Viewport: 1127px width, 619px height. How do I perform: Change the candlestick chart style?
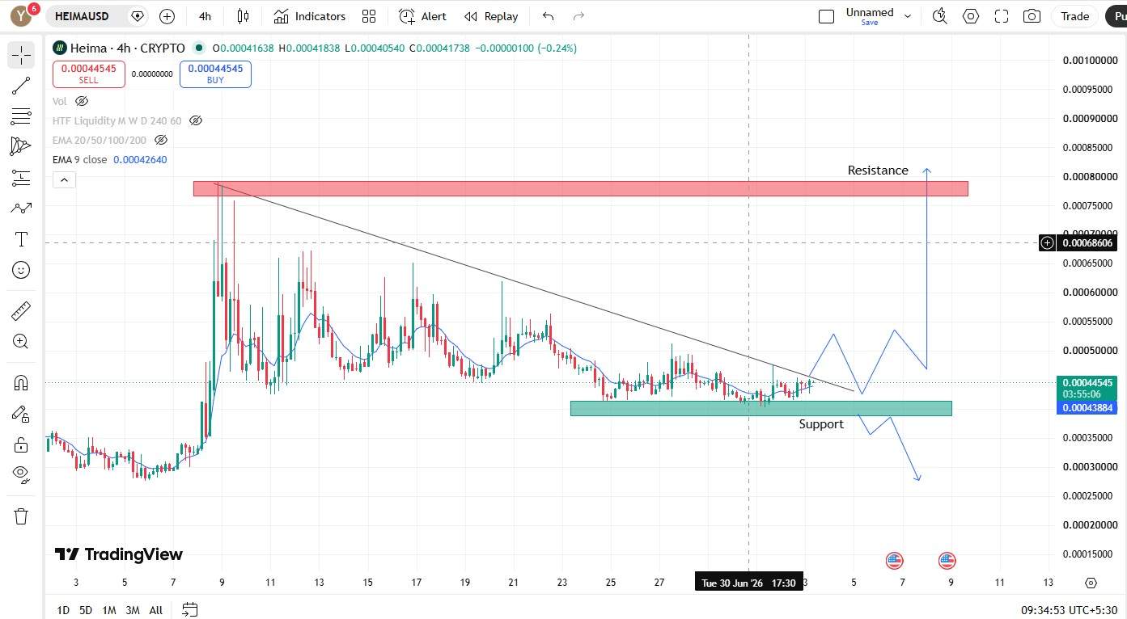coord(243,16)
